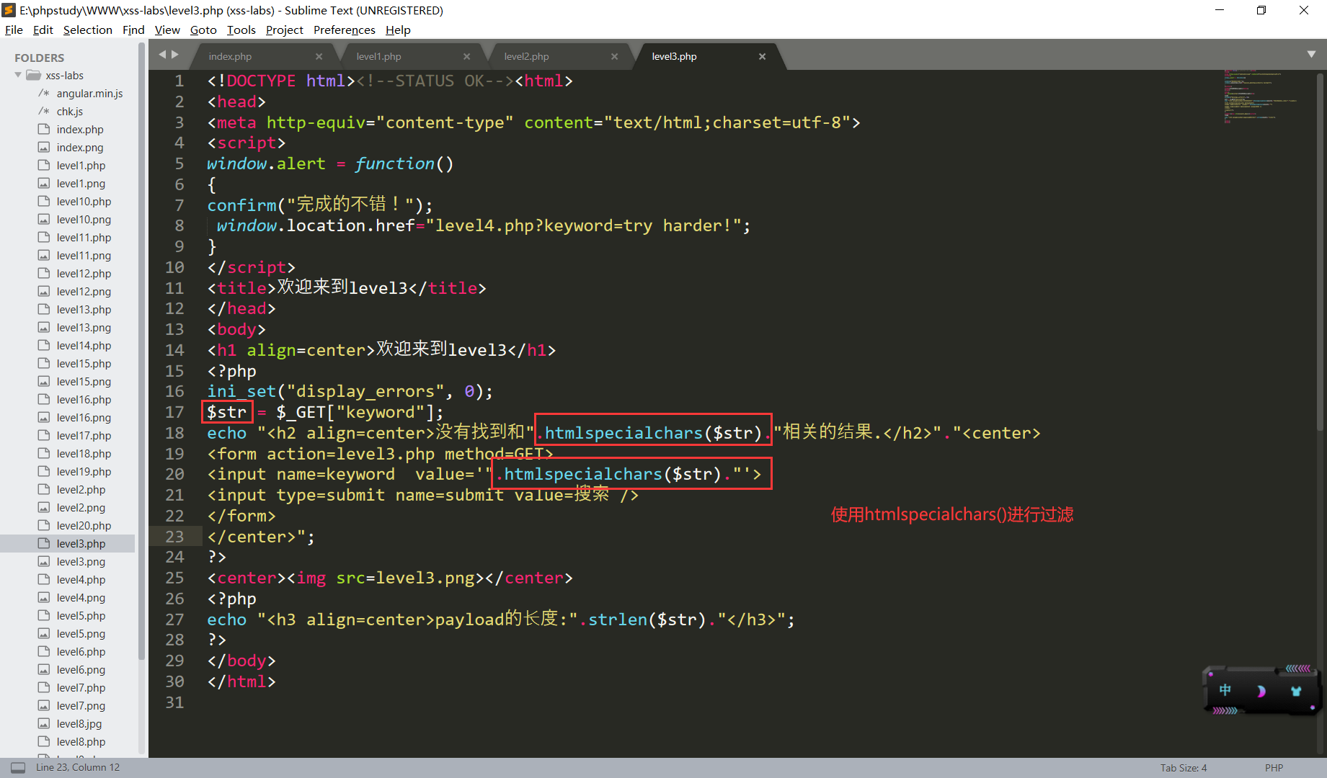
Task: Open the Project menu
Action: (285, 30)
